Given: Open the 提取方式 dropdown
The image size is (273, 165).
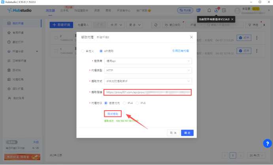Looking at the screenshot, I should pyautogui.click(x=148, y=82).
